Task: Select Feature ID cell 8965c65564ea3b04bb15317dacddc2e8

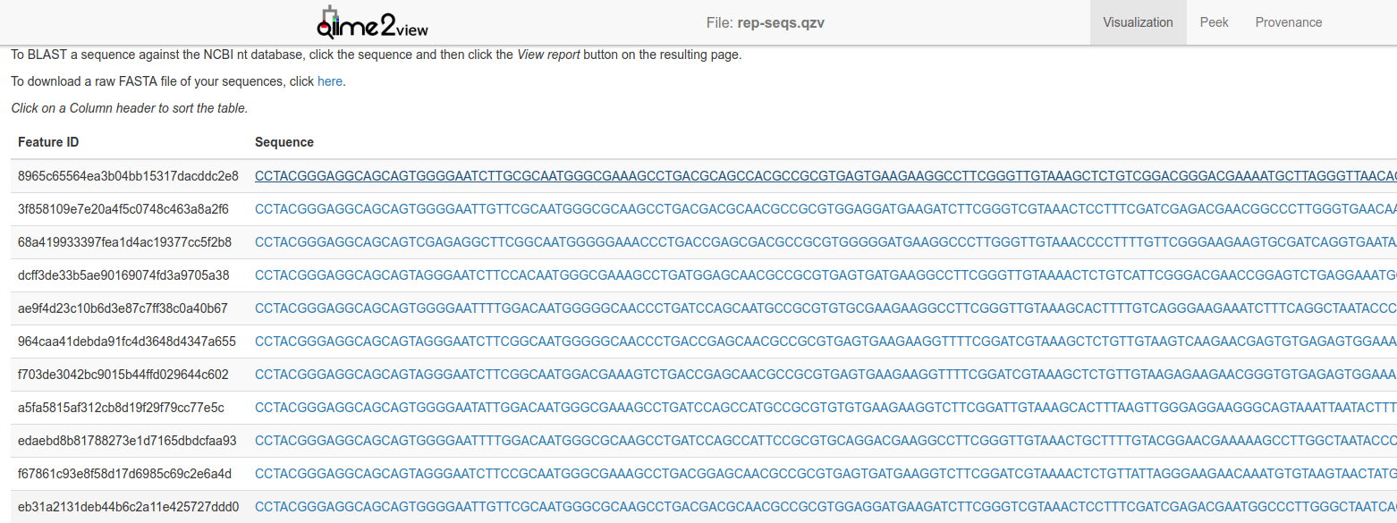Action: [x=128, y=176]
